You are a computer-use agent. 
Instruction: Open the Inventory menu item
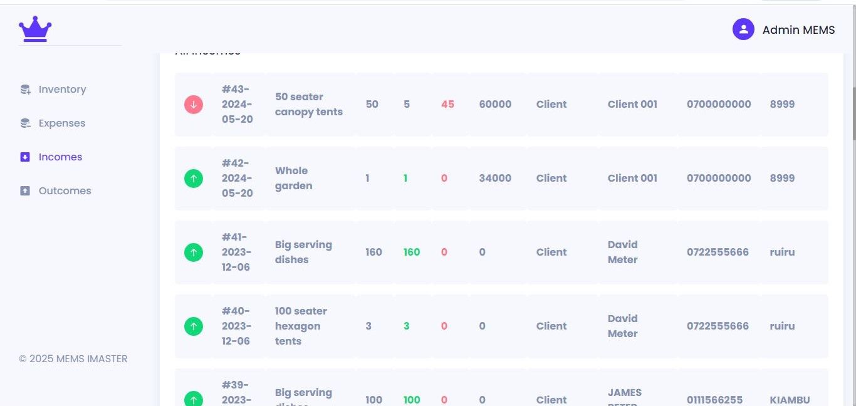tap(62, 90)
